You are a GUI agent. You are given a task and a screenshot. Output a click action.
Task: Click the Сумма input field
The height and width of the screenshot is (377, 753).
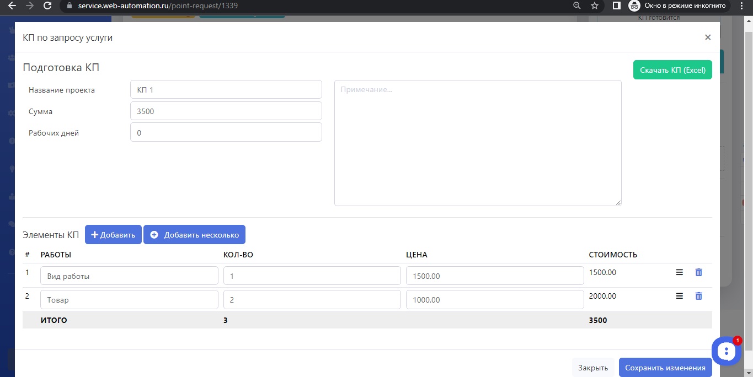coord(226,111)
